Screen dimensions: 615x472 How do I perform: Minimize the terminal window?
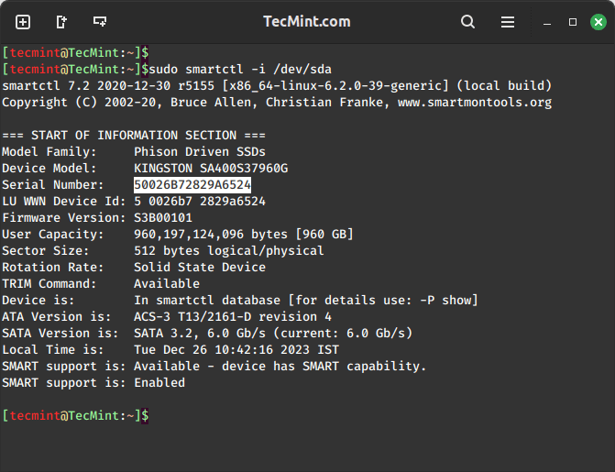(548, 21)
